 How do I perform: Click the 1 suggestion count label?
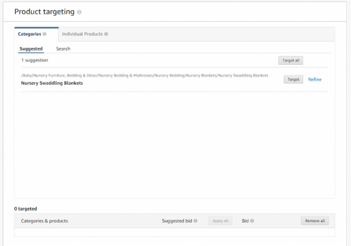35,60
